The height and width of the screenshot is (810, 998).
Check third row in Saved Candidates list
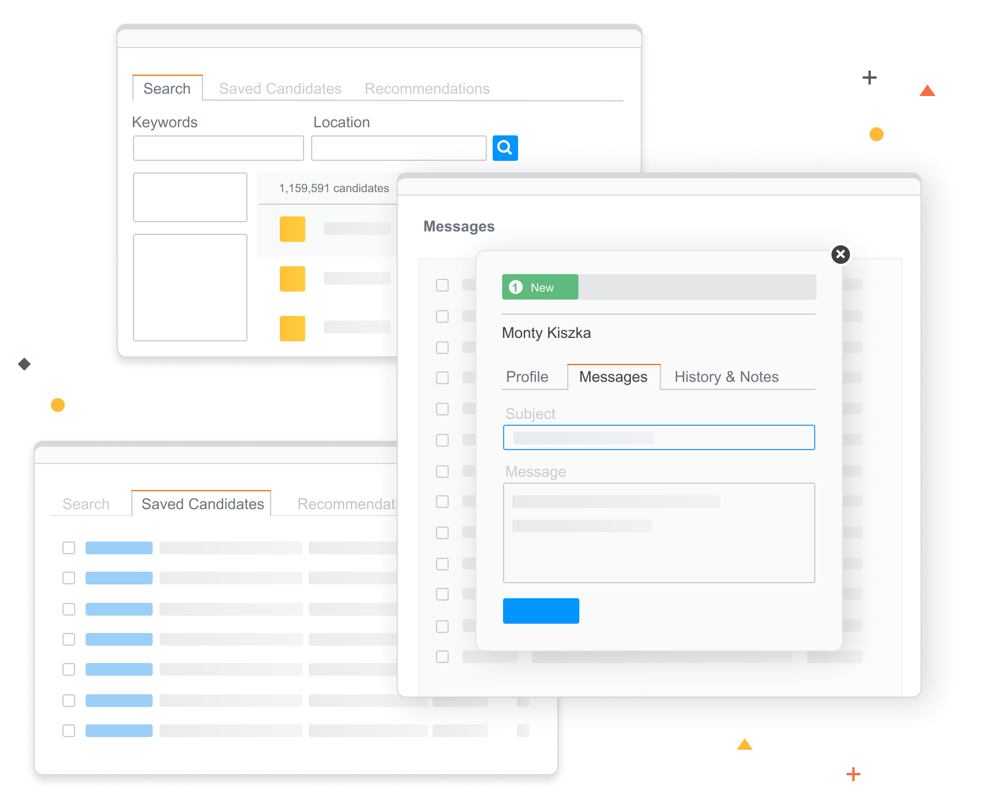coord(69,609)
